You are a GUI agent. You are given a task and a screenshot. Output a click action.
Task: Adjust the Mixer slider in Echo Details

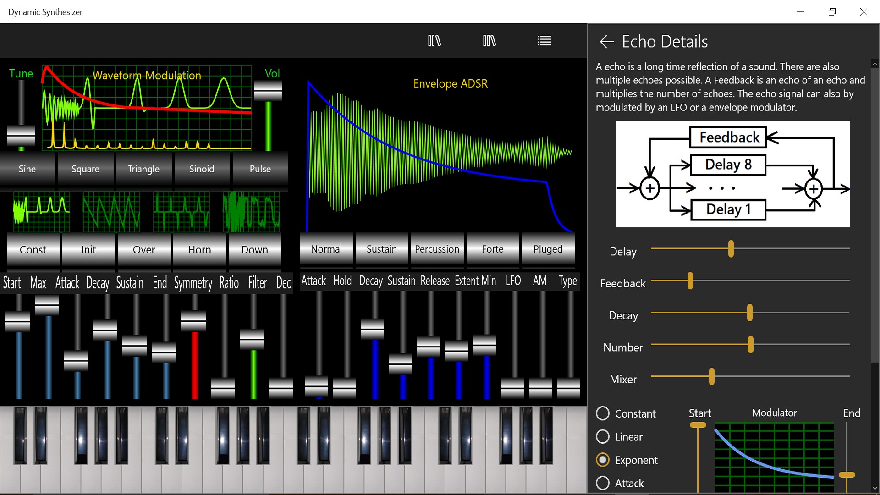[x=711, y=376]
